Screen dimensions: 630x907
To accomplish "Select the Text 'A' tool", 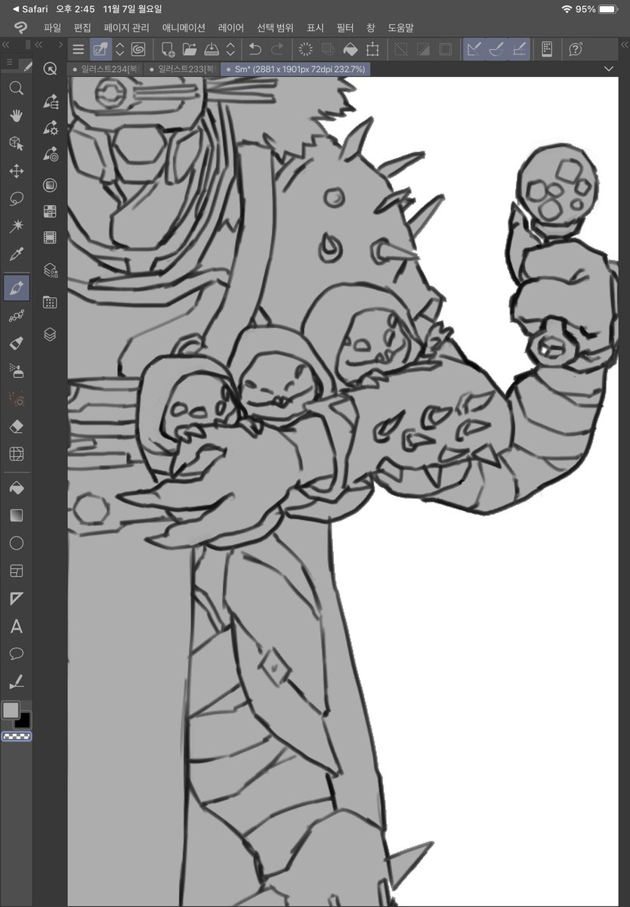I will click(16, 627).
